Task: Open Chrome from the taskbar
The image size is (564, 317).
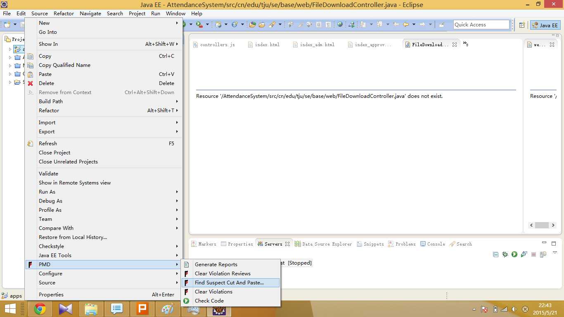Action: 40,309
